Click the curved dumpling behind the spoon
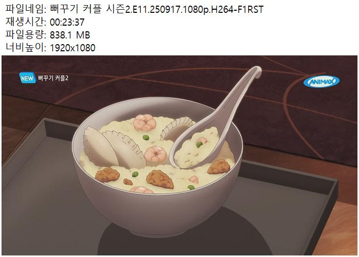 click(x=175, y=128)
